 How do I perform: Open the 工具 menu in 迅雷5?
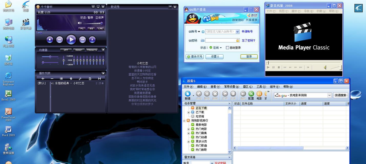coord(261,87)
